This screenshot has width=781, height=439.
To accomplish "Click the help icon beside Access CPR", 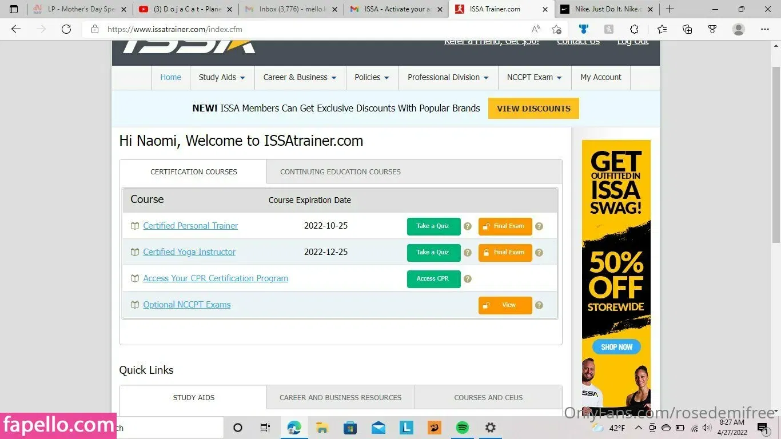I will point(468,279).
